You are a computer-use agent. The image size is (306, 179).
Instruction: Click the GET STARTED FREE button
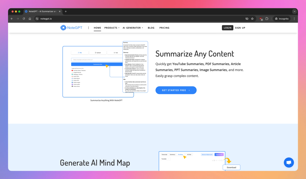click(x=176, y=90)
